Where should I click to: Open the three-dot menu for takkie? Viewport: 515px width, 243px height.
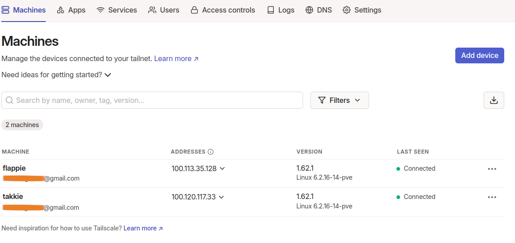[x=492, y=197]
